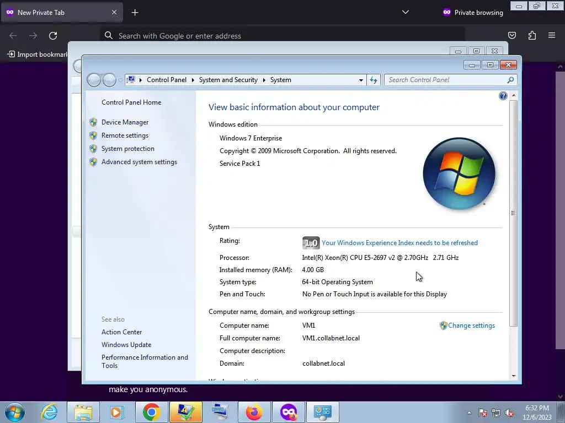
Task: Open a new Firefox tab
Action: [x=135, y=13]
